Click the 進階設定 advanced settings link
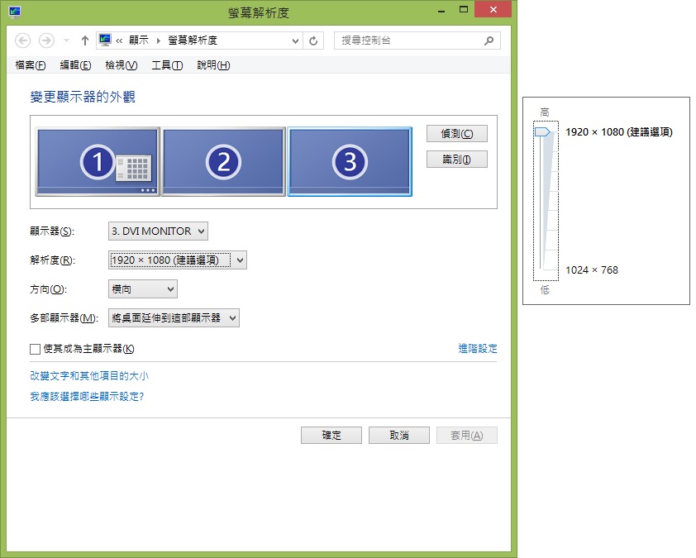The image size is (696, 558). [x=478, y=349]
